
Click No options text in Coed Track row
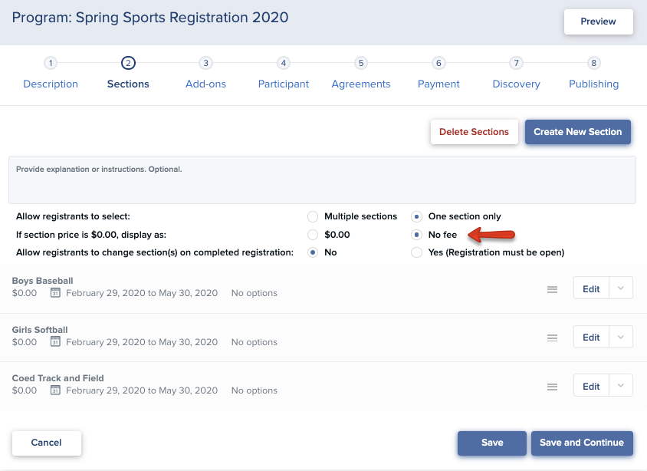[255, 390]
